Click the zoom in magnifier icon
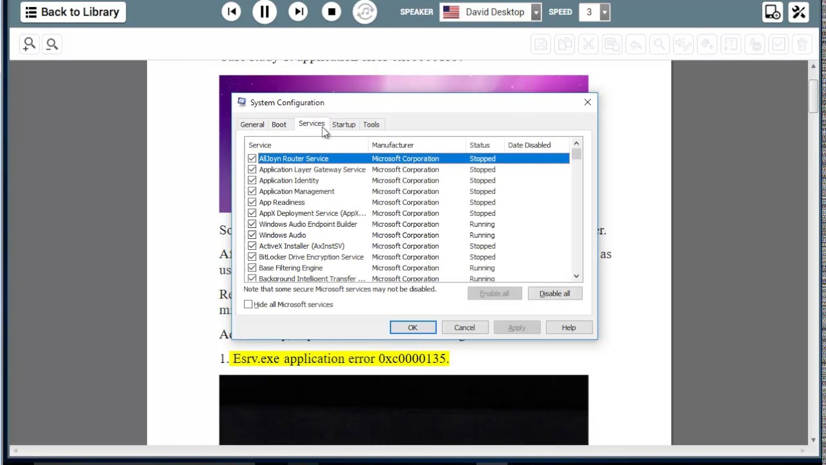The width and height of the screenshot is (826, 465). coord(29,44)
